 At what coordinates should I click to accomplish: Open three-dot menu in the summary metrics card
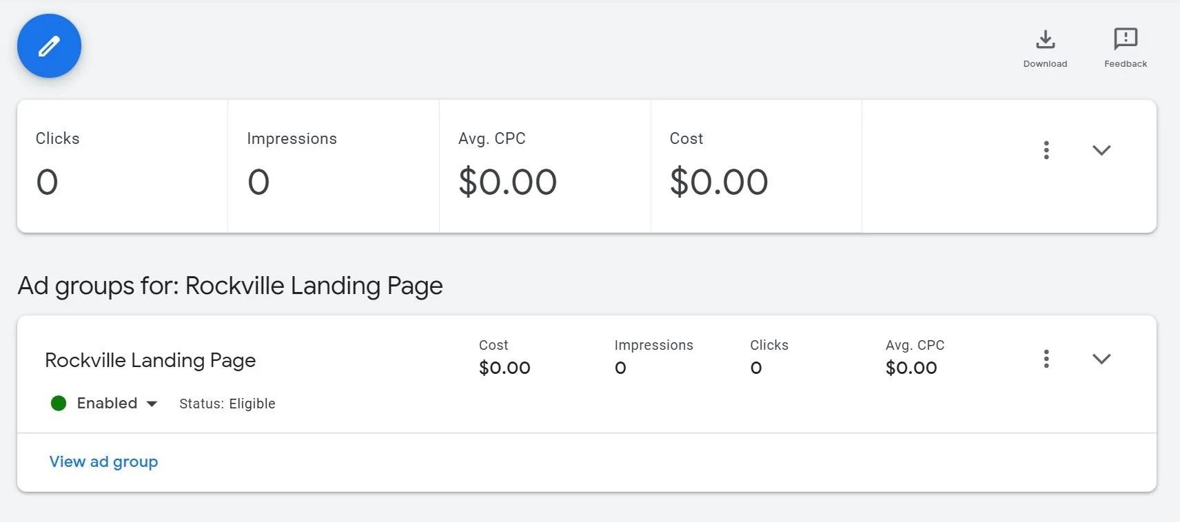pos(1046,150)
